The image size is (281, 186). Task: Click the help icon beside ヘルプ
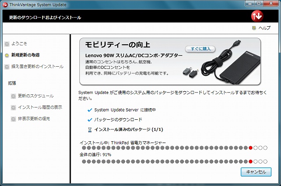pos(254,28)
